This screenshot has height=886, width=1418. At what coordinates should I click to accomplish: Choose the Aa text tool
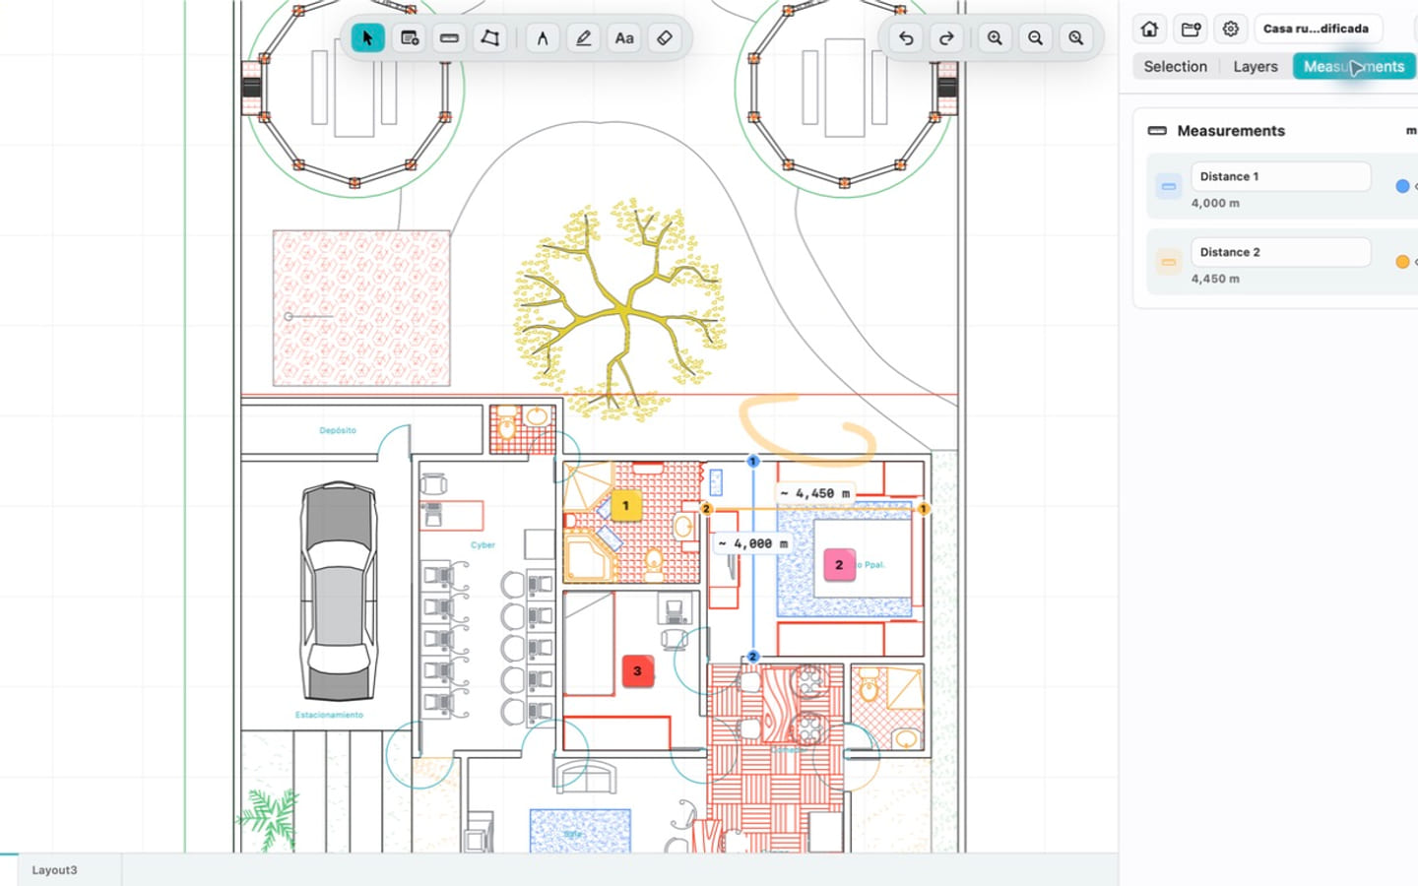(624, 38)
